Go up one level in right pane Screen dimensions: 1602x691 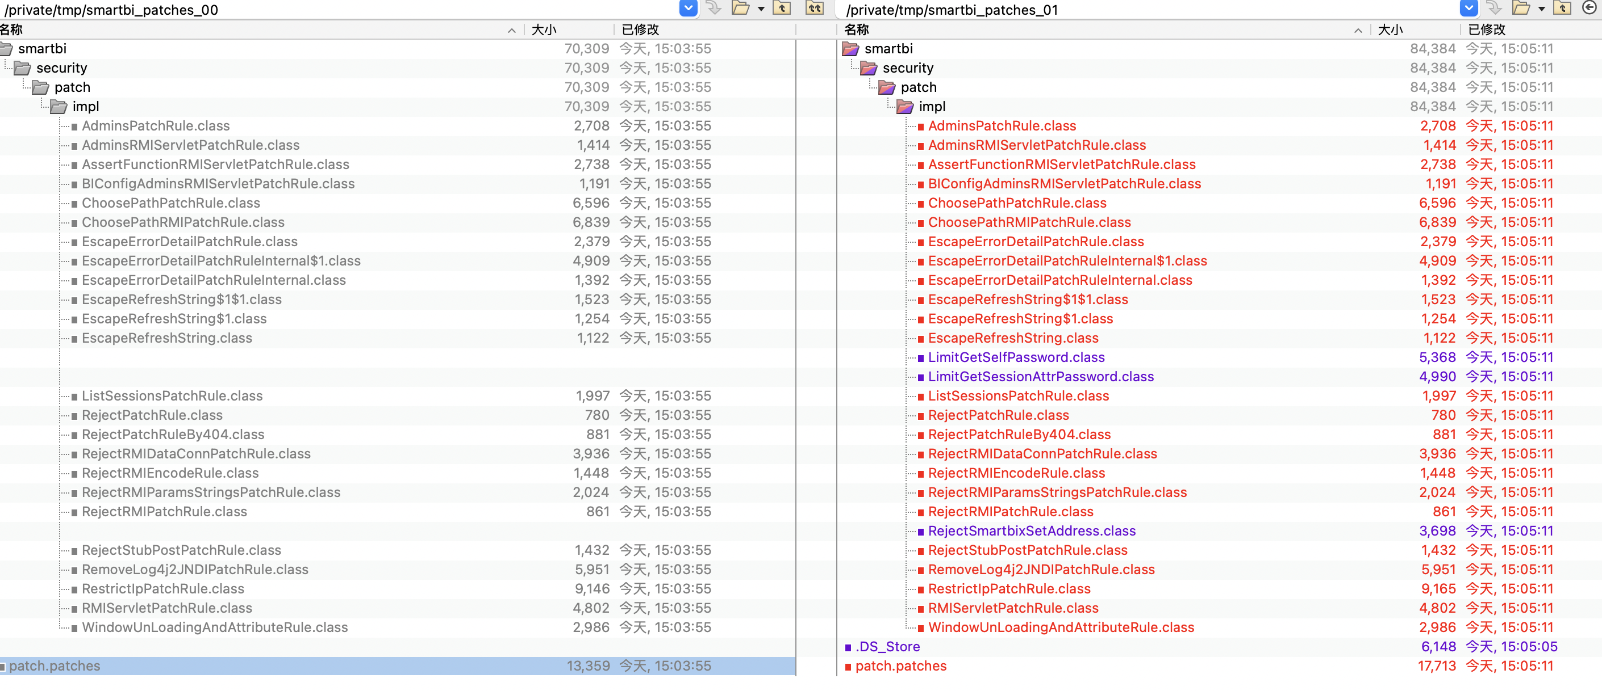[x=1562, y=9]
